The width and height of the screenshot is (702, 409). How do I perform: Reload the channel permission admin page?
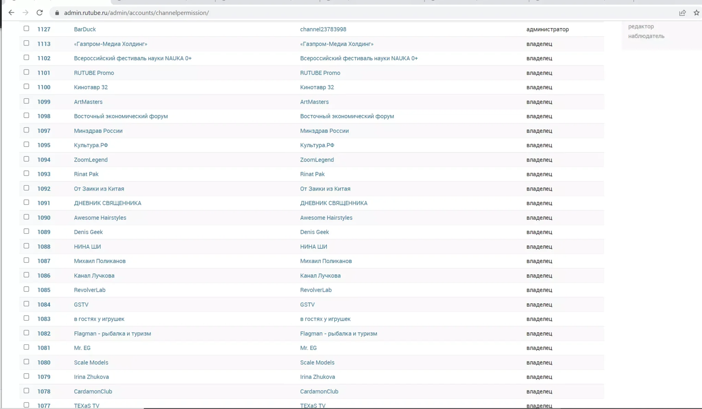click(x=40, y=13)
